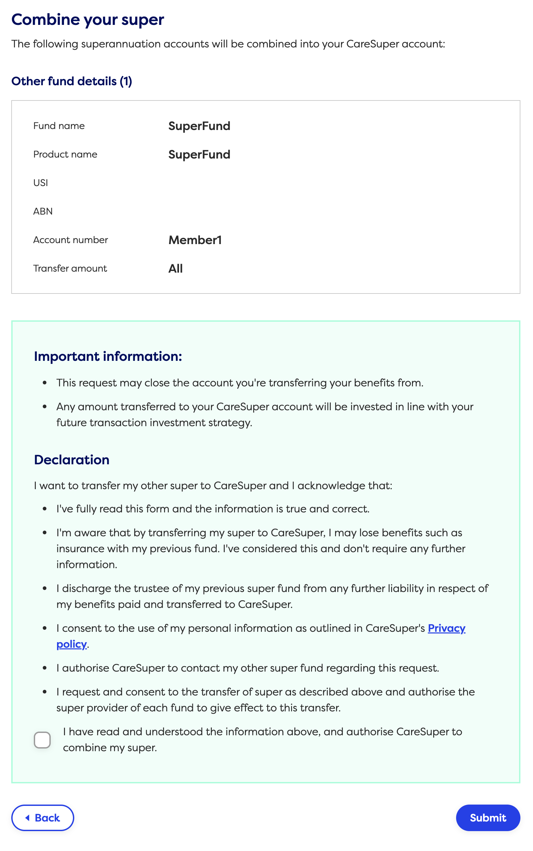
Task: Click the fund details card area
Action: coord(388,194)
